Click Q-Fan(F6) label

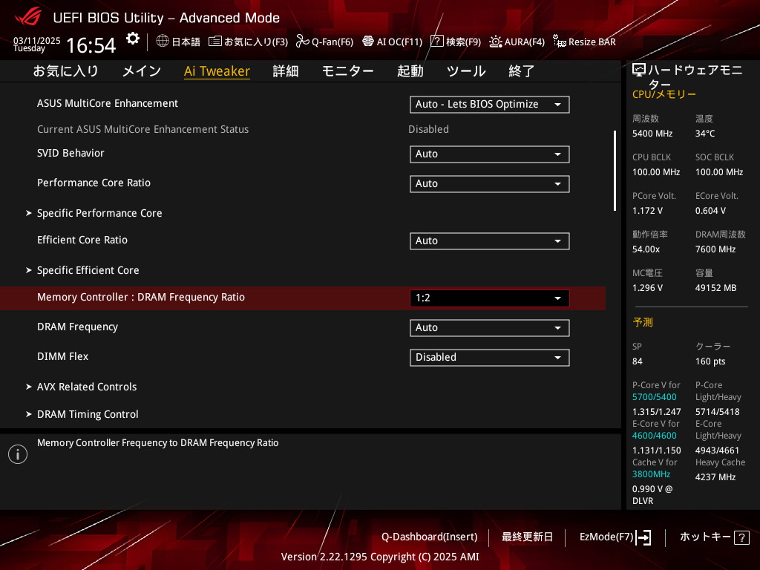[332, 42]
